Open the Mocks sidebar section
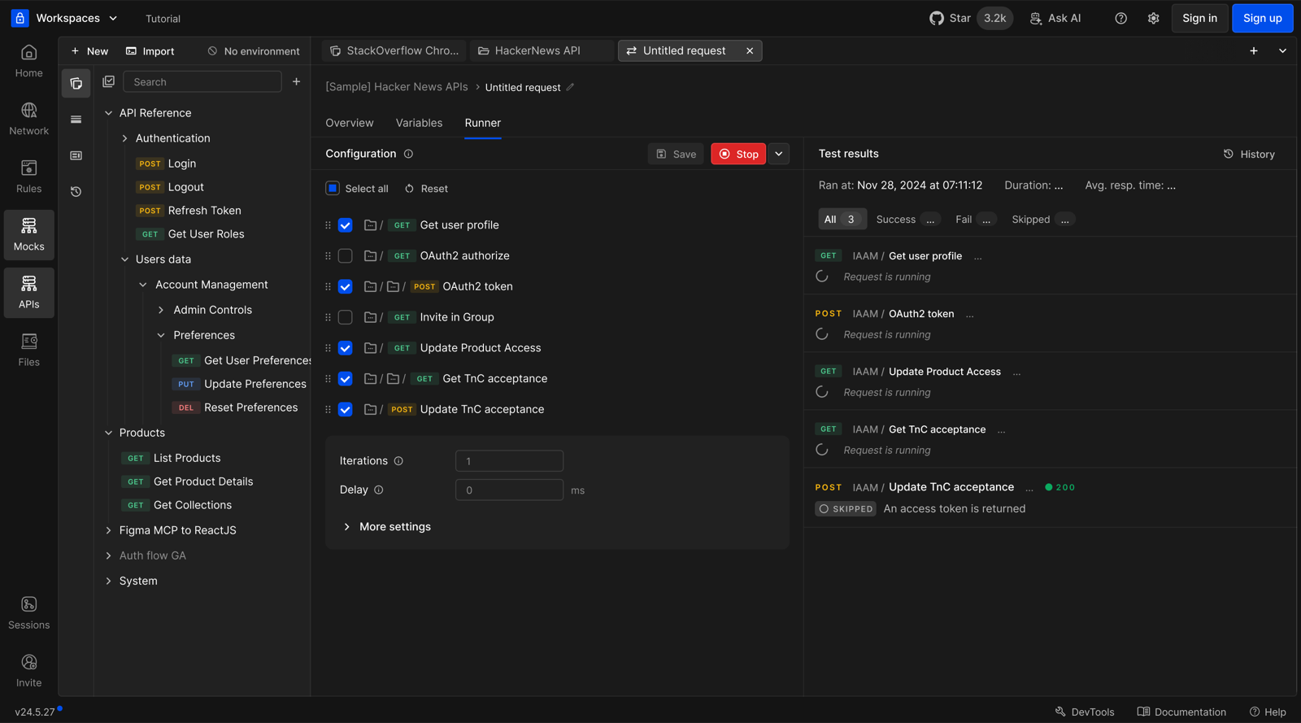Viewport: 1301px width, 723px height. click(28, 235)
